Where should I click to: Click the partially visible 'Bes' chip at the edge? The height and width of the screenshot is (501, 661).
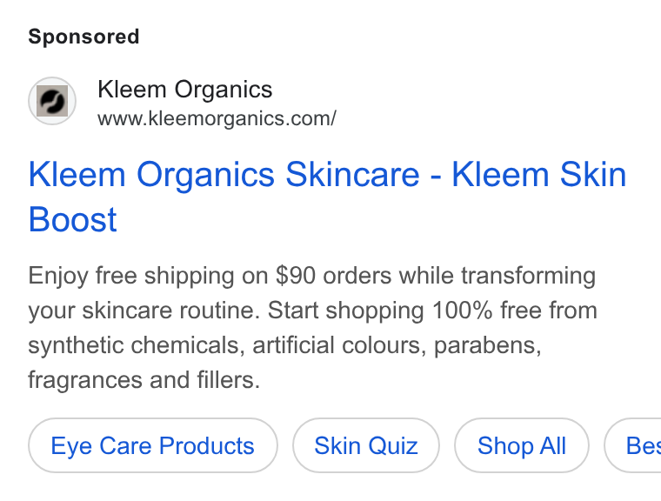coord(633,445)
